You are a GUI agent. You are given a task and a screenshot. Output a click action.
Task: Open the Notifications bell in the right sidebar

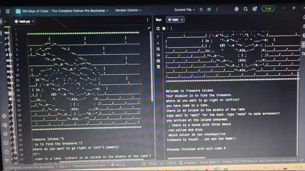tap(304, 17)
